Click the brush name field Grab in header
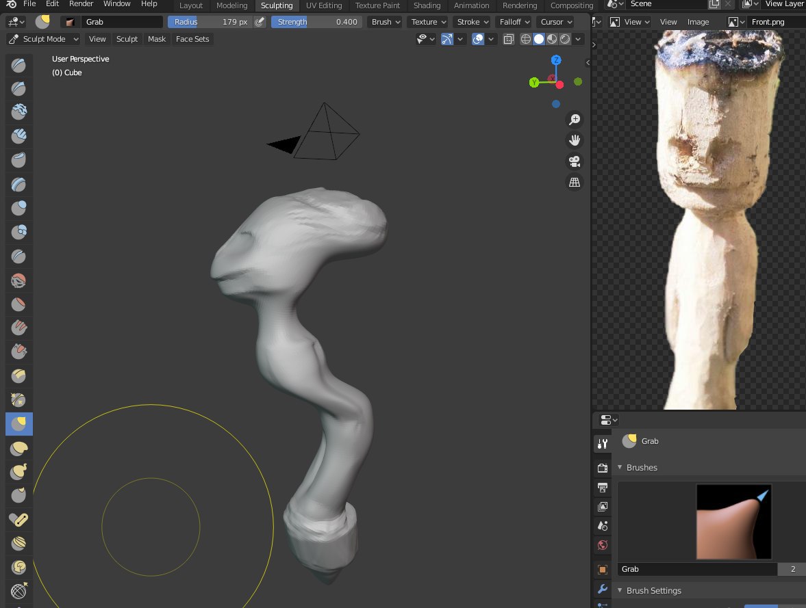 tap(123, 22)
